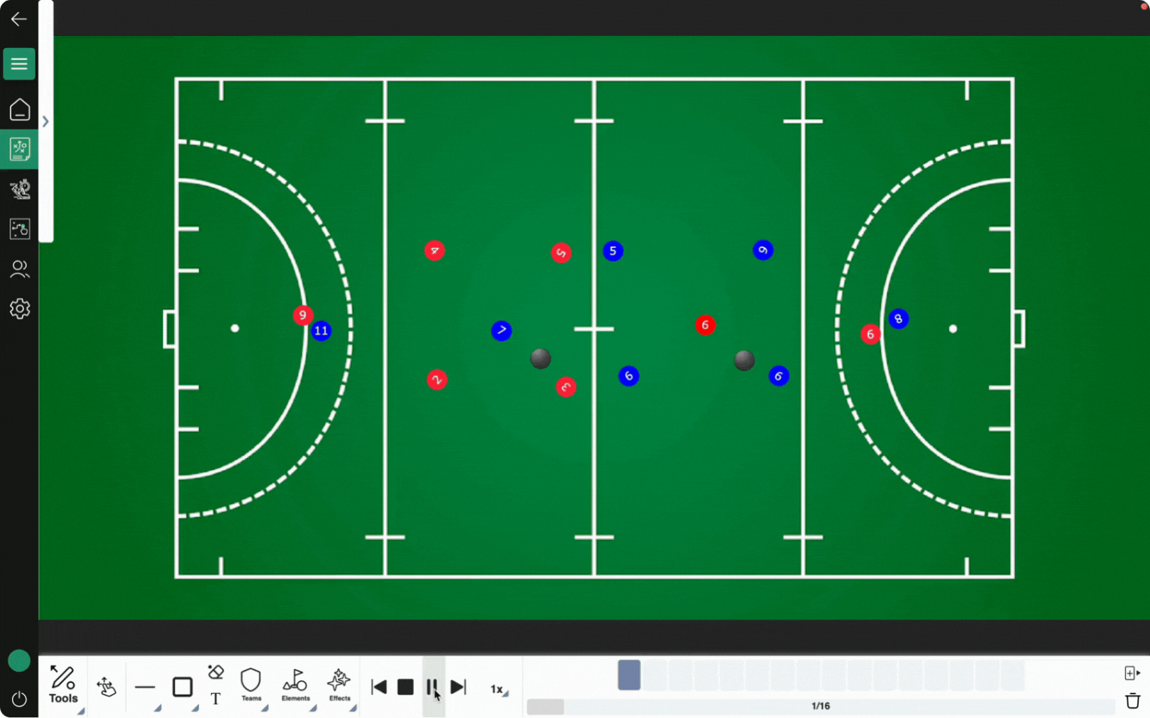Open the training drills stopwatch icon
Screen dimensions: 1150x718
pyautogui.click(x=19, y=189)
